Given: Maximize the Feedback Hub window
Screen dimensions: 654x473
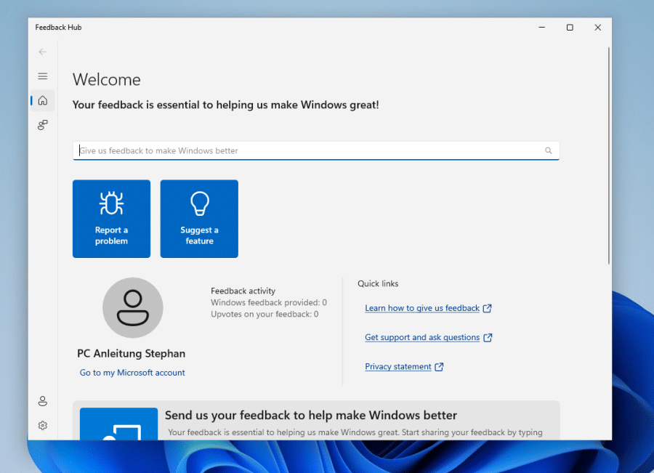Looking at the screenshot, I should (570, 28).
